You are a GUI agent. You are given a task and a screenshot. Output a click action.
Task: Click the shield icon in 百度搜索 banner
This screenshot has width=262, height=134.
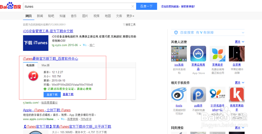176,33
